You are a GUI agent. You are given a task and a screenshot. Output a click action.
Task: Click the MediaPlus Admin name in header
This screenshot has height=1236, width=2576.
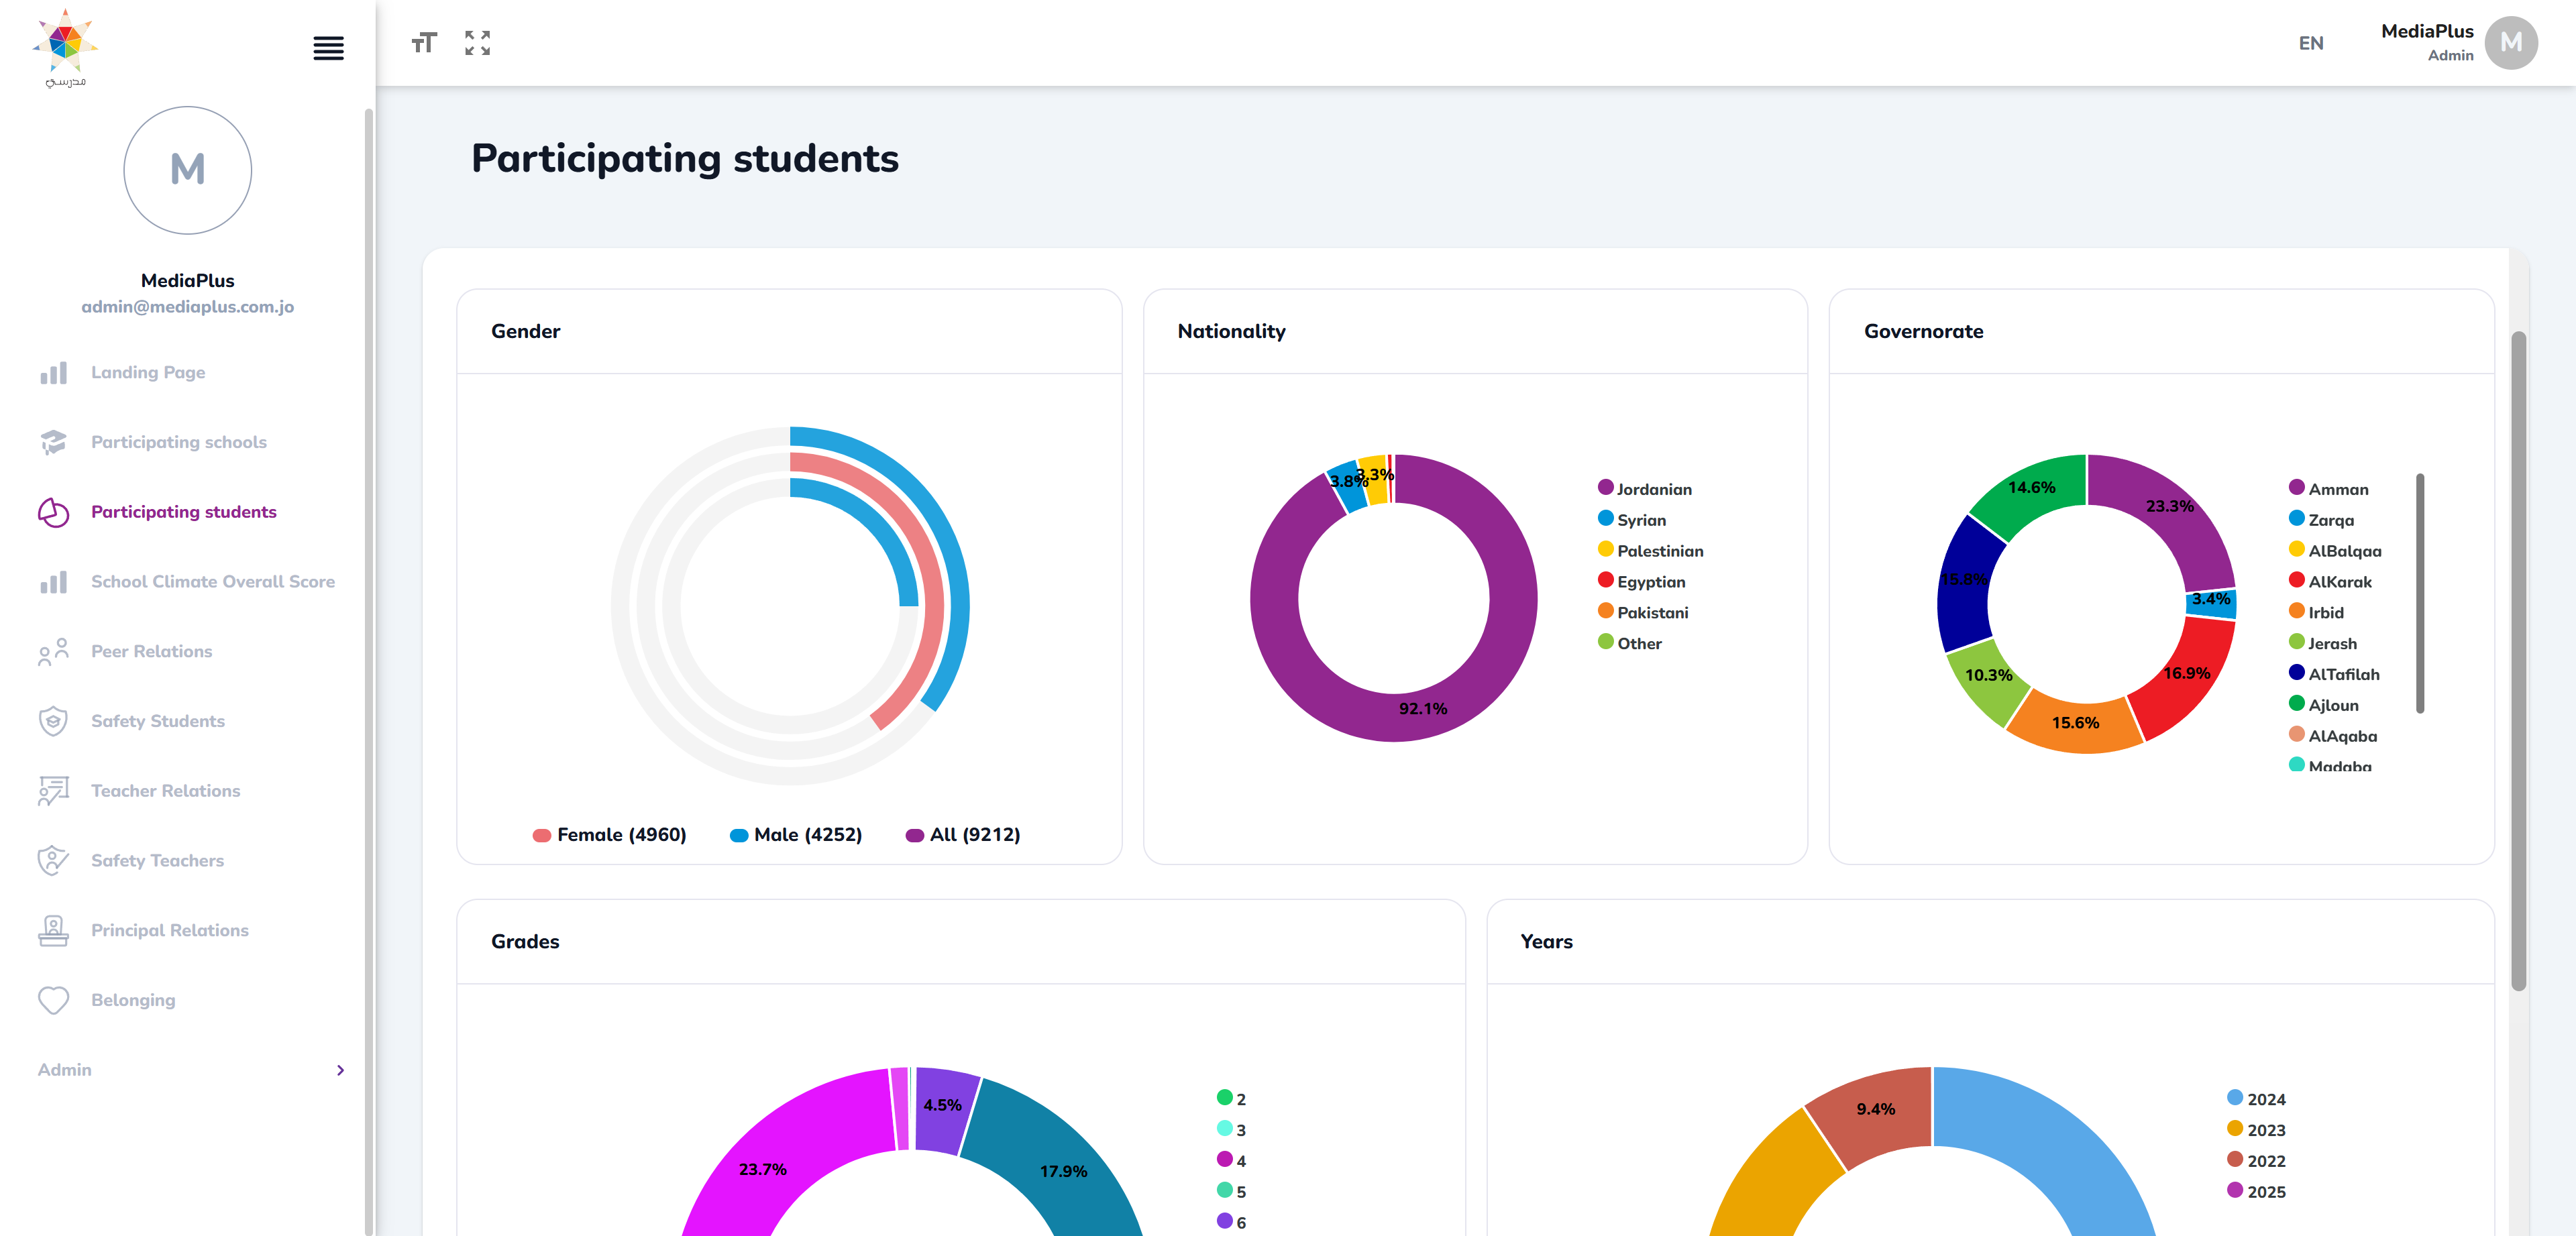2426,42
